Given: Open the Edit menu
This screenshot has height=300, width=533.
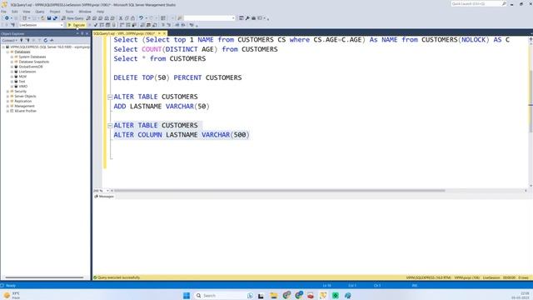Looking at the screenshot, I should 15,12.
